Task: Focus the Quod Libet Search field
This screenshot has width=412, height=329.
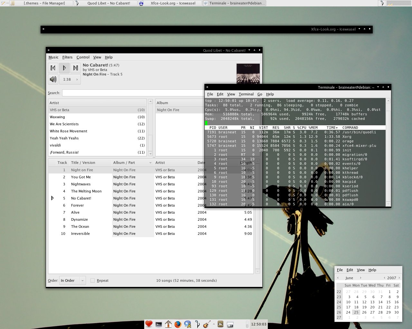Action: [x=133, y=93]
